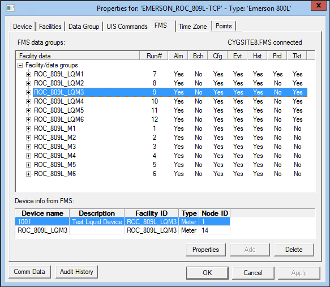This screenshot has width=330, height=287.
Task: Click the Tkt column header
Action: 297,56
